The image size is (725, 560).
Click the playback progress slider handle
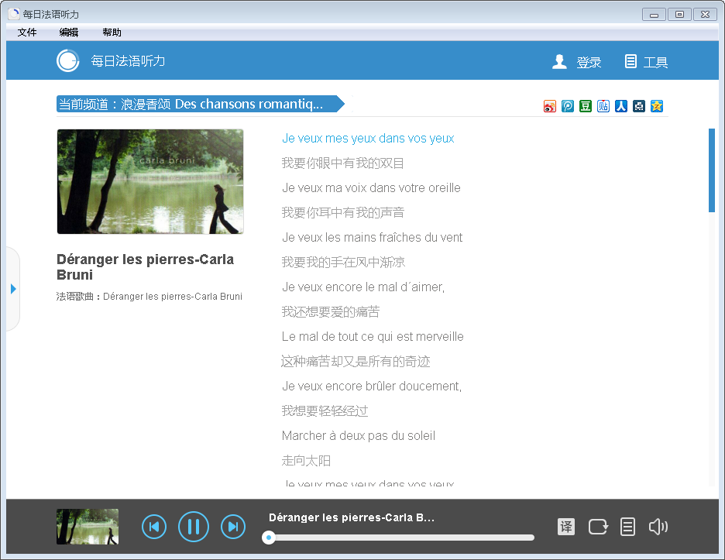pos(268,538)
